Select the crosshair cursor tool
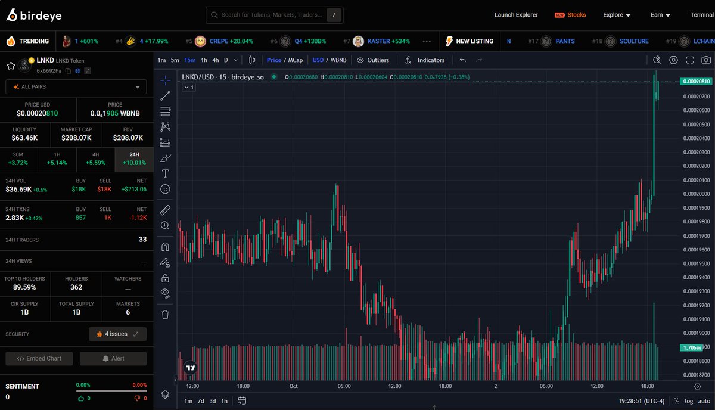The height and width of the screenshot is (410, 715). [x=165, y=80]
